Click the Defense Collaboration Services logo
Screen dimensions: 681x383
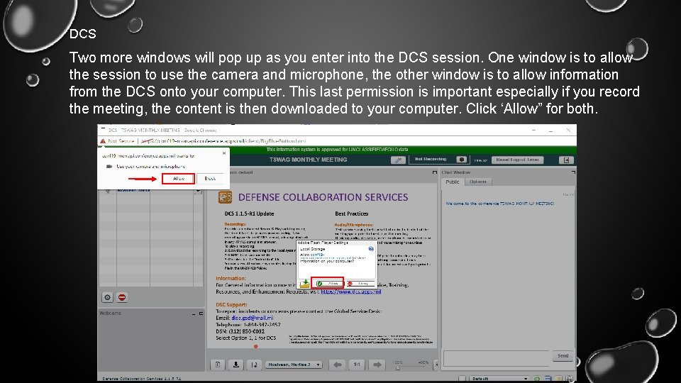click(x=225, y=198)
